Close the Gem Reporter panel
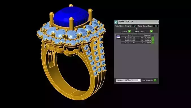The height and width of the screenshot is (108, 191). (157, 22)
